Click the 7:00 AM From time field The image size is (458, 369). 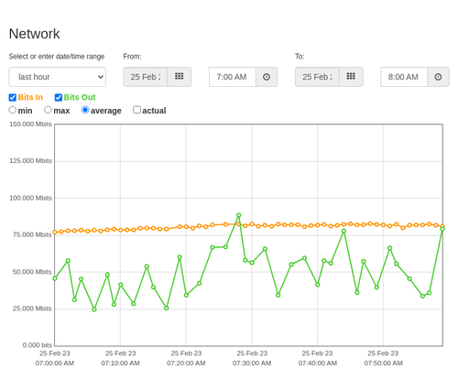(x=233, y=77)
